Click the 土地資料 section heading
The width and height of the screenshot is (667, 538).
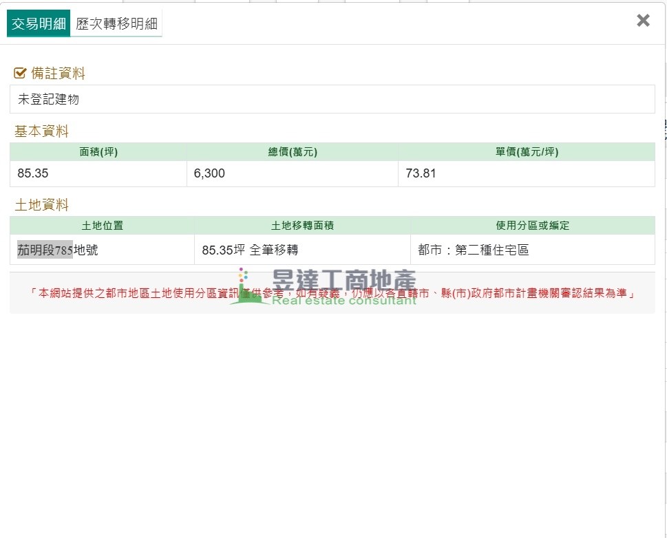[42, 205]
